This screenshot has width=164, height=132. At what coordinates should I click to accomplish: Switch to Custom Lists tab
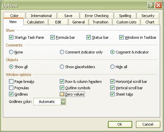coord(126,22)
